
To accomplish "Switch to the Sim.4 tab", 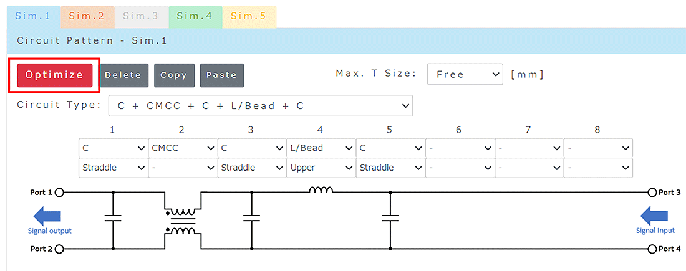I will pos(195,16).
